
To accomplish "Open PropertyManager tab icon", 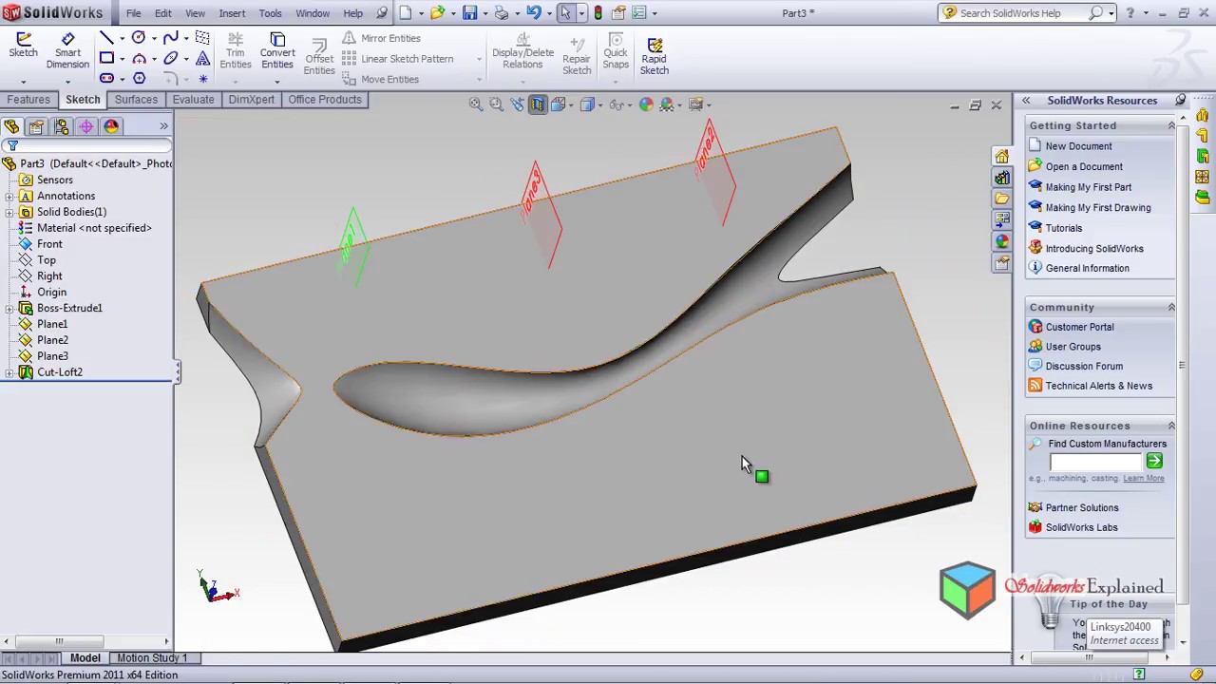I will (36, 126).
